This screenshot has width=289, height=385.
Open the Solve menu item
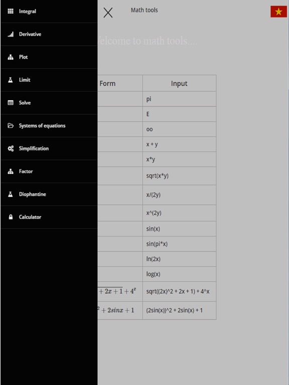click(x=49, y=103)
